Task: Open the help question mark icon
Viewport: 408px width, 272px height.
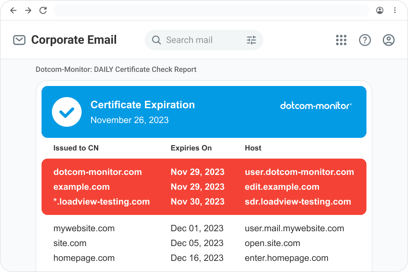Action: point(365,40)
